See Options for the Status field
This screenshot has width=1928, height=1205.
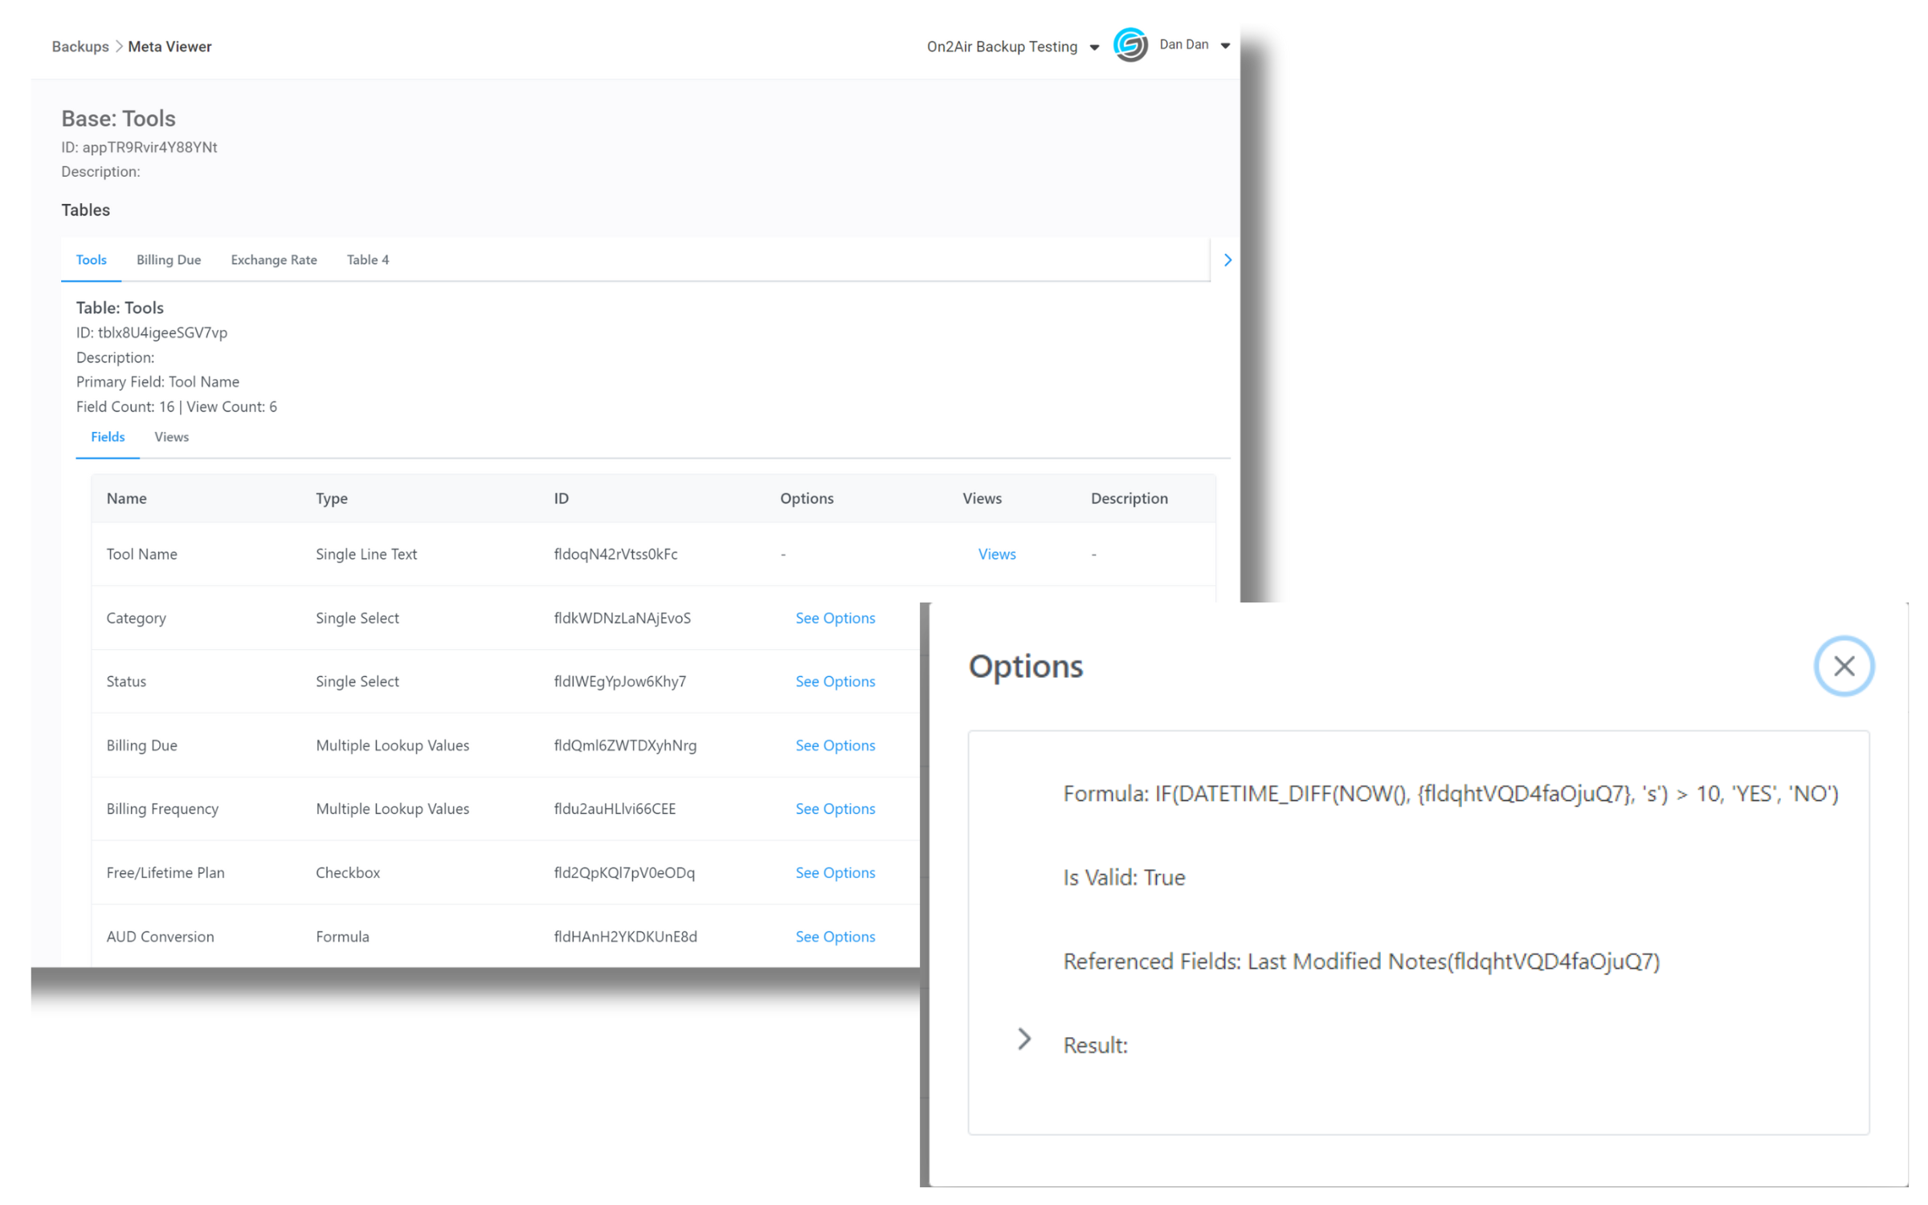(x=835, y=680)
